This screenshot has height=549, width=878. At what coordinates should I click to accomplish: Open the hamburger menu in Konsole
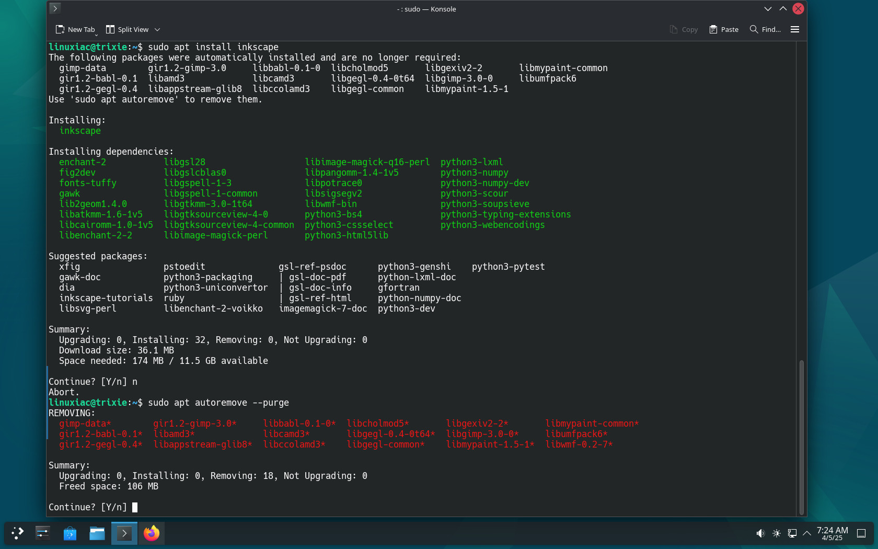pyautogui.click(x=795, y=29)
